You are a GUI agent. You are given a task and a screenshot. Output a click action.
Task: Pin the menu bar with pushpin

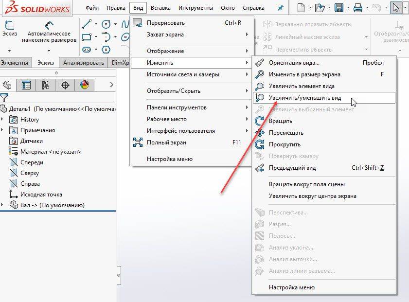click(281, 8)
